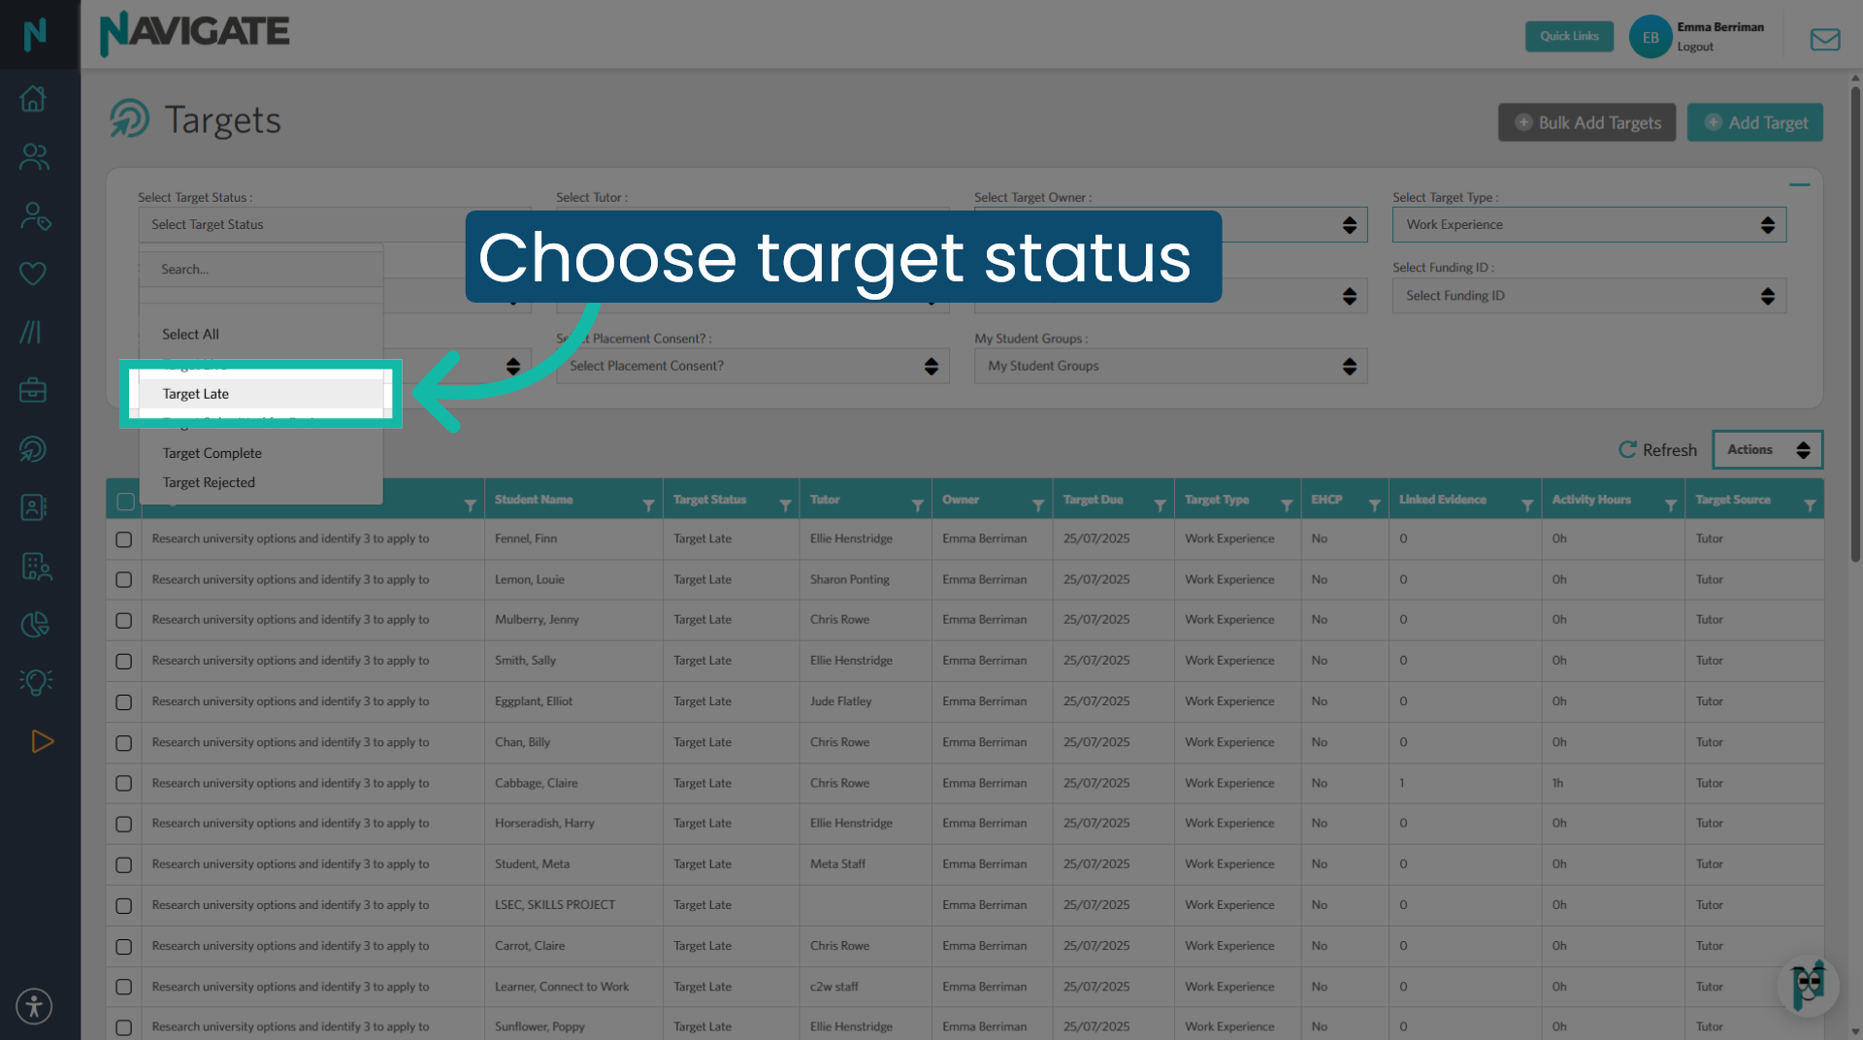Open the briefcase sidebar icon
Image resolution: width=1863 pixels, height=1040 pixels.
pos(34,390)
